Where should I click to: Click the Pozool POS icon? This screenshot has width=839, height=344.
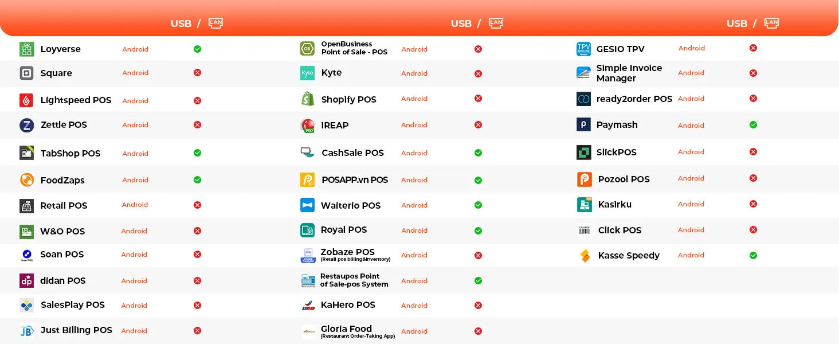tap(584, 179)
